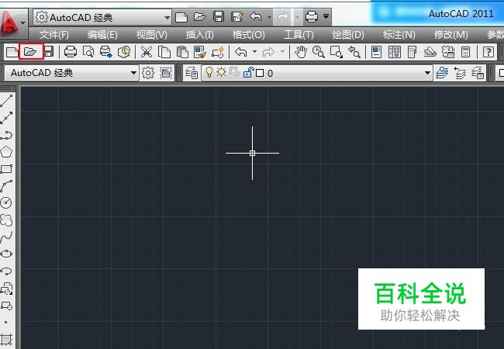The width and height of the screenshot is (504, 349).
Task: Open the AutoCAD application menu button
Action: tap(13, 22)
